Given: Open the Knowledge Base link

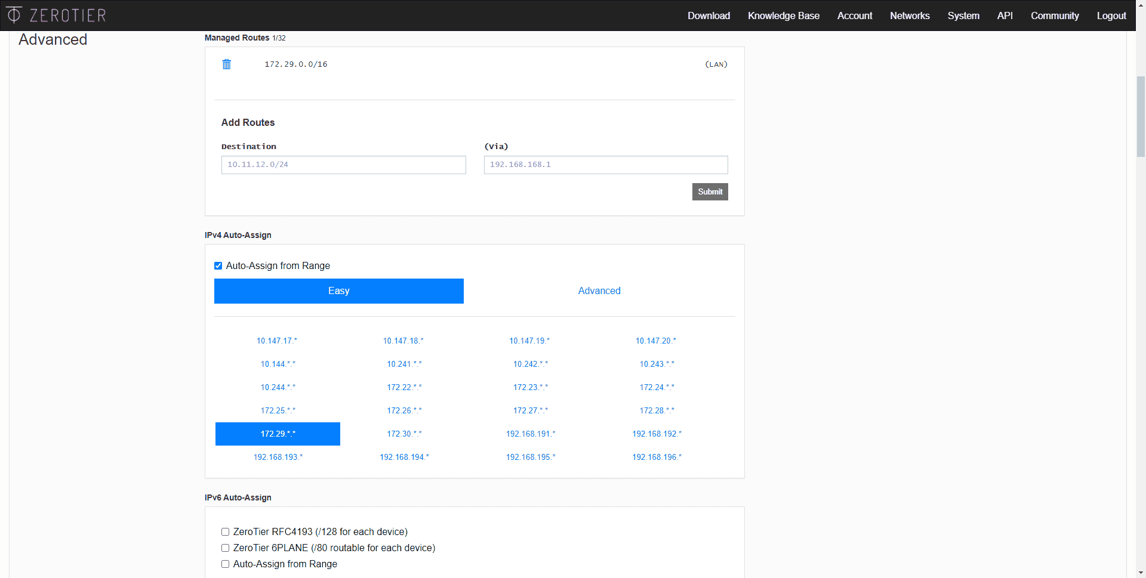Looking at the screenshot, I should pyautogui.click(x=783, y=16).
